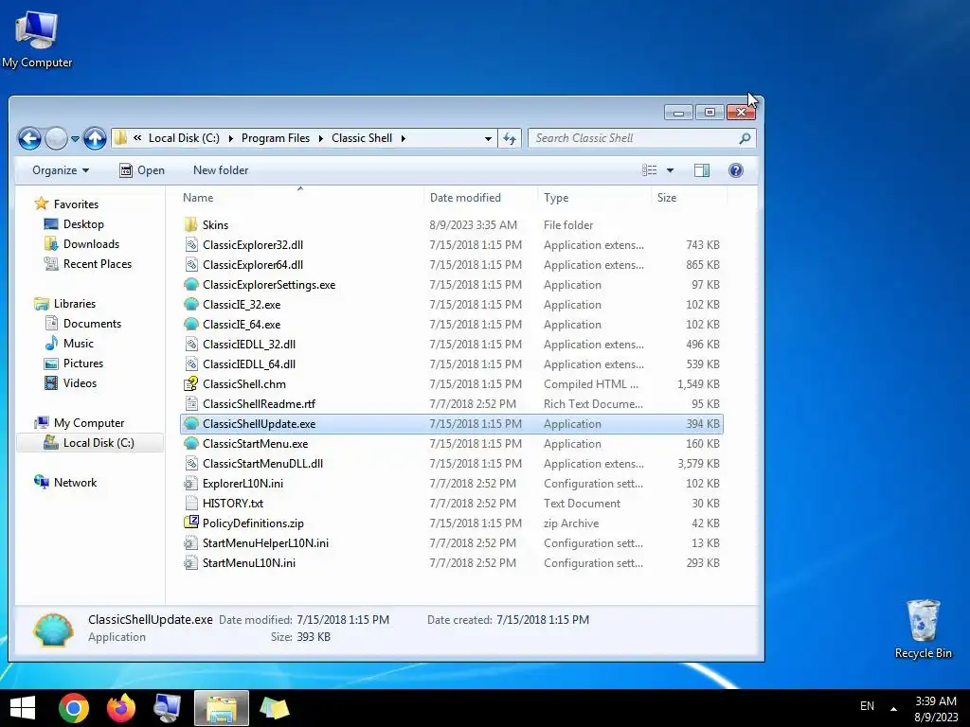Click Local Disk (C:) breadcrumb
This screenshot has height=727, width=970.
184,138
